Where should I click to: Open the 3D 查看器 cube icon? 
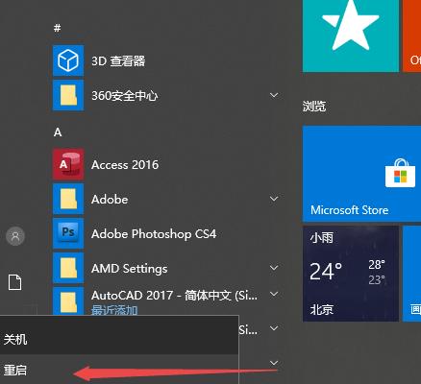68,60
